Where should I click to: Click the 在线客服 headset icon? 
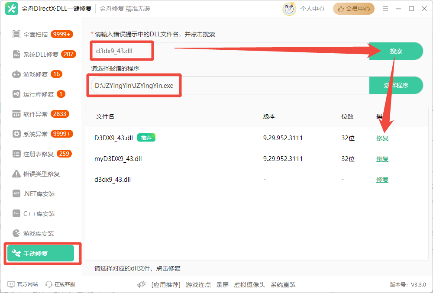pyautogui.click(x=49, y=284)
